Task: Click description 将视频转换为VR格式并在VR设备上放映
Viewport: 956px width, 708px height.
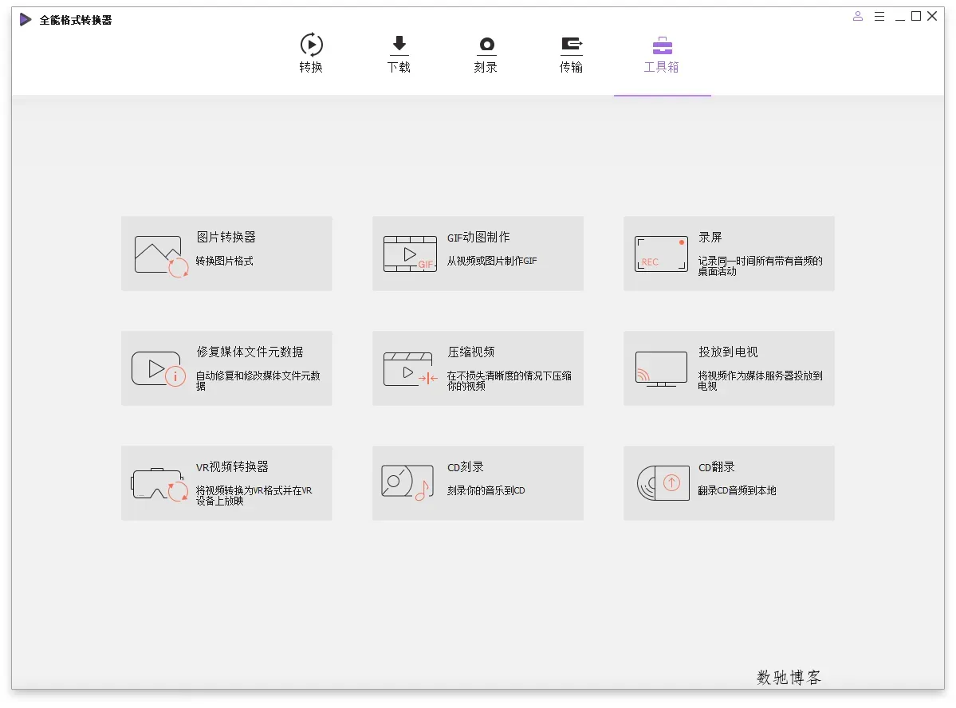Action: click(254, 495)
